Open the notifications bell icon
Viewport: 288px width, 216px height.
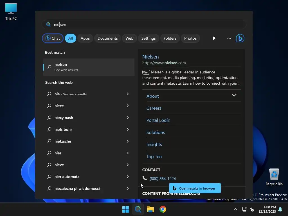280,209
